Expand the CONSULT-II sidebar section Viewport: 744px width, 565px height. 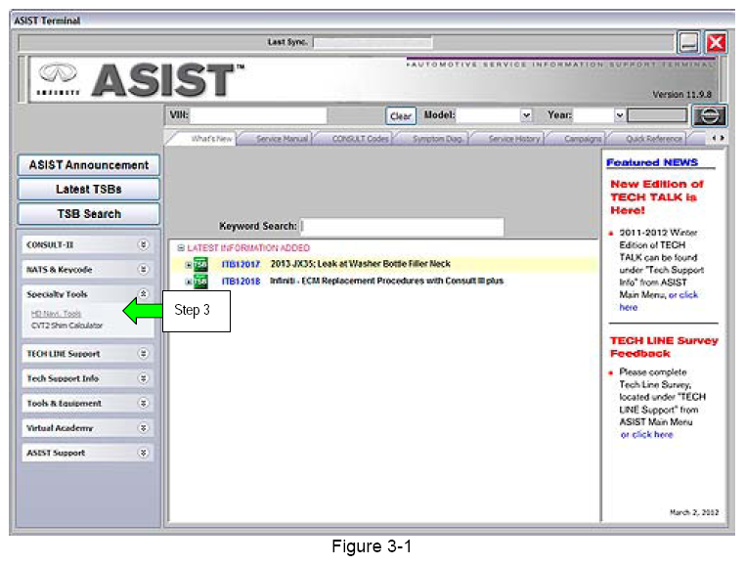143,244
